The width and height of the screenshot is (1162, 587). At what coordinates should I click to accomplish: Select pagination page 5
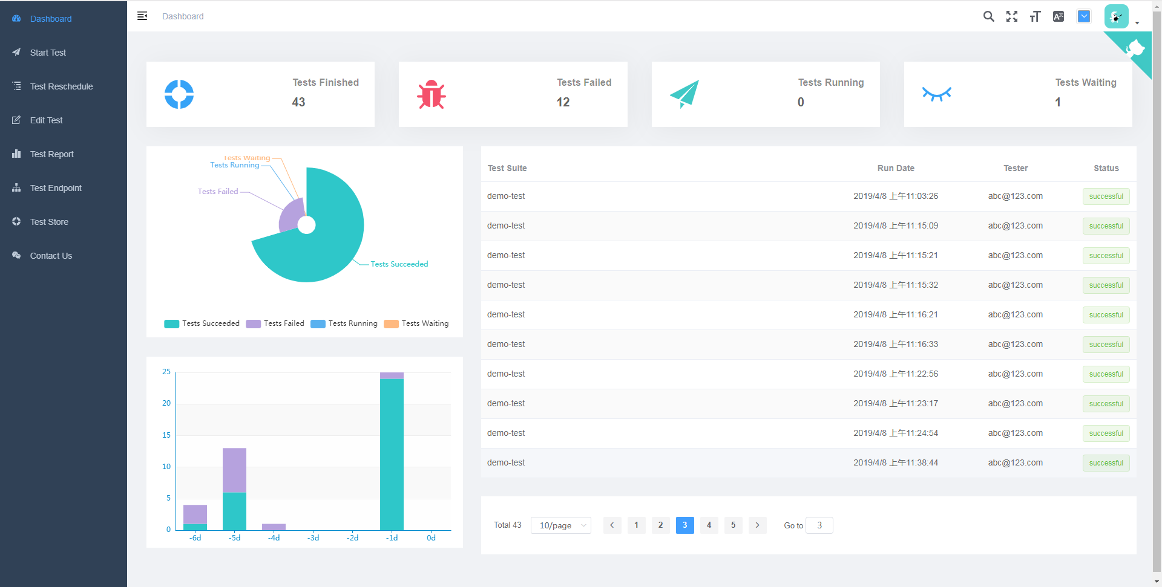[x=733, y=525]
